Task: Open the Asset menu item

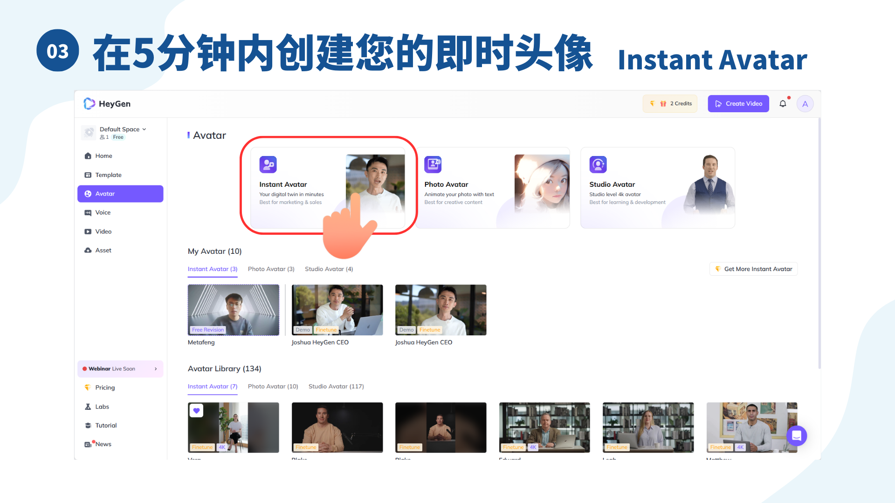Action: tap(120, 251)
